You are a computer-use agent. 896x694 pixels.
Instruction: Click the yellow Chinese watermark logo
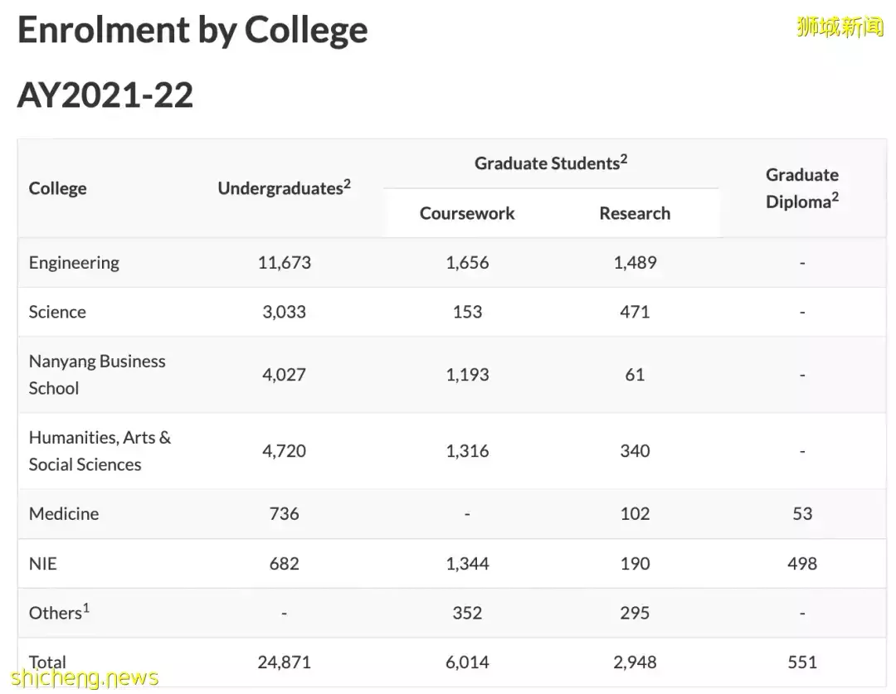[x=840, y=27]
